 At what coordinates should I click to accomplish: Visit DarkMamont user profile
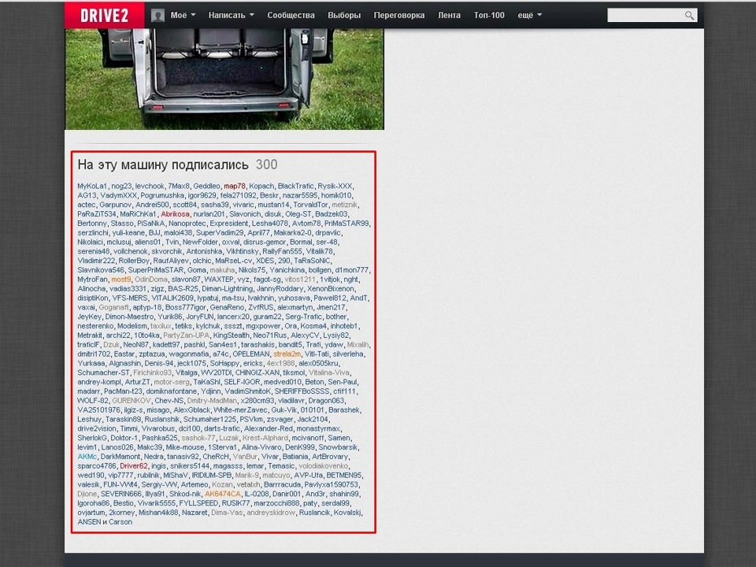click(x=120, y=457)
